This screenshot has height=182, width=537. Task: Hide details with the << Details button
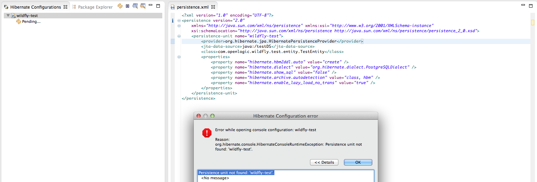324,162
